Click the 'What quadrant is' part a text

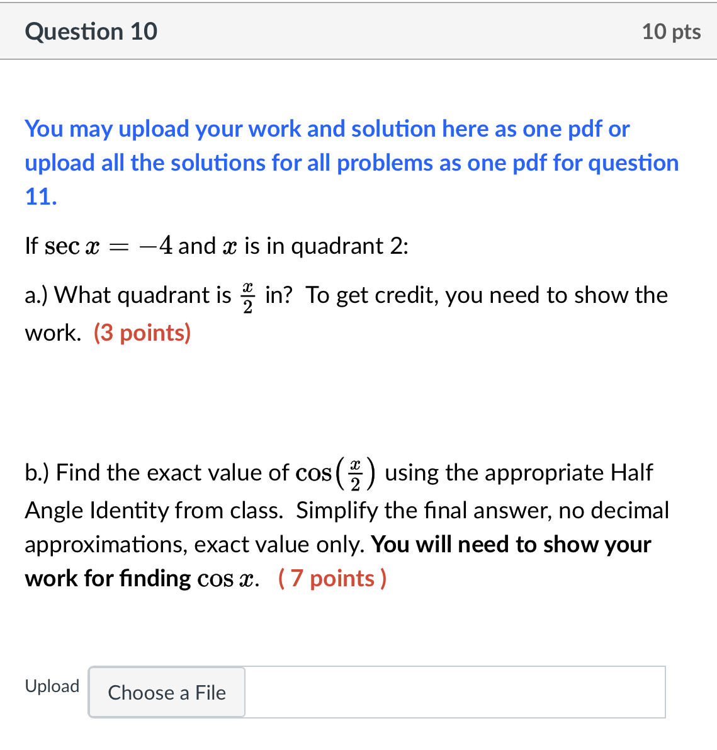point(143,295)
